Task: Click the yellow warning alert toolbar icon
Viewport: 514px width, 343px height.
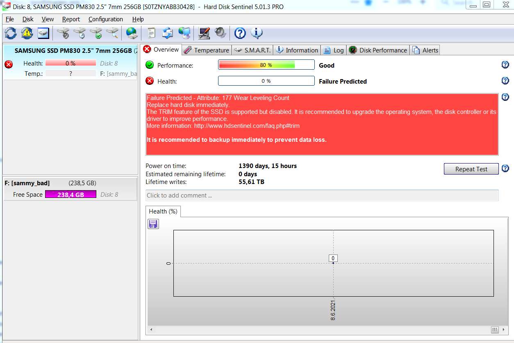Action: [x=27, y=33]
